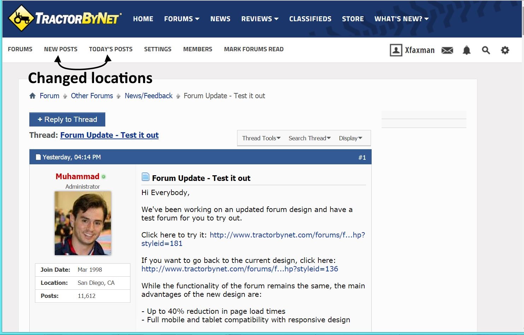Image resolution: width=524 pixels, height=335 pixels.
Task: Click the post document icon beside title
Action: click(145, 177)
